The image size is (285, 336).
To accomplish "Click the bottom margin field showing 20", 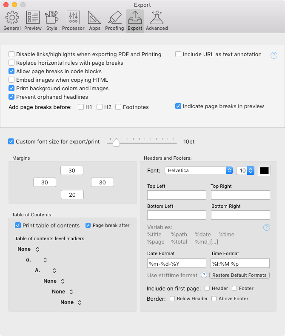I will (x=72, y=195).
